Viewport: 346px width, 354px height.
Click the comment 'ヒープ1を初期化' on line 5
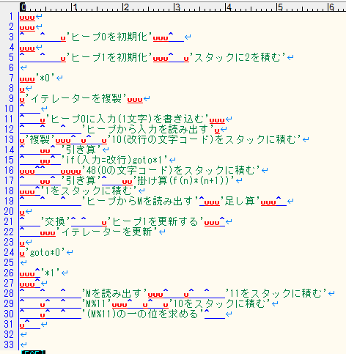click(109, 58)
